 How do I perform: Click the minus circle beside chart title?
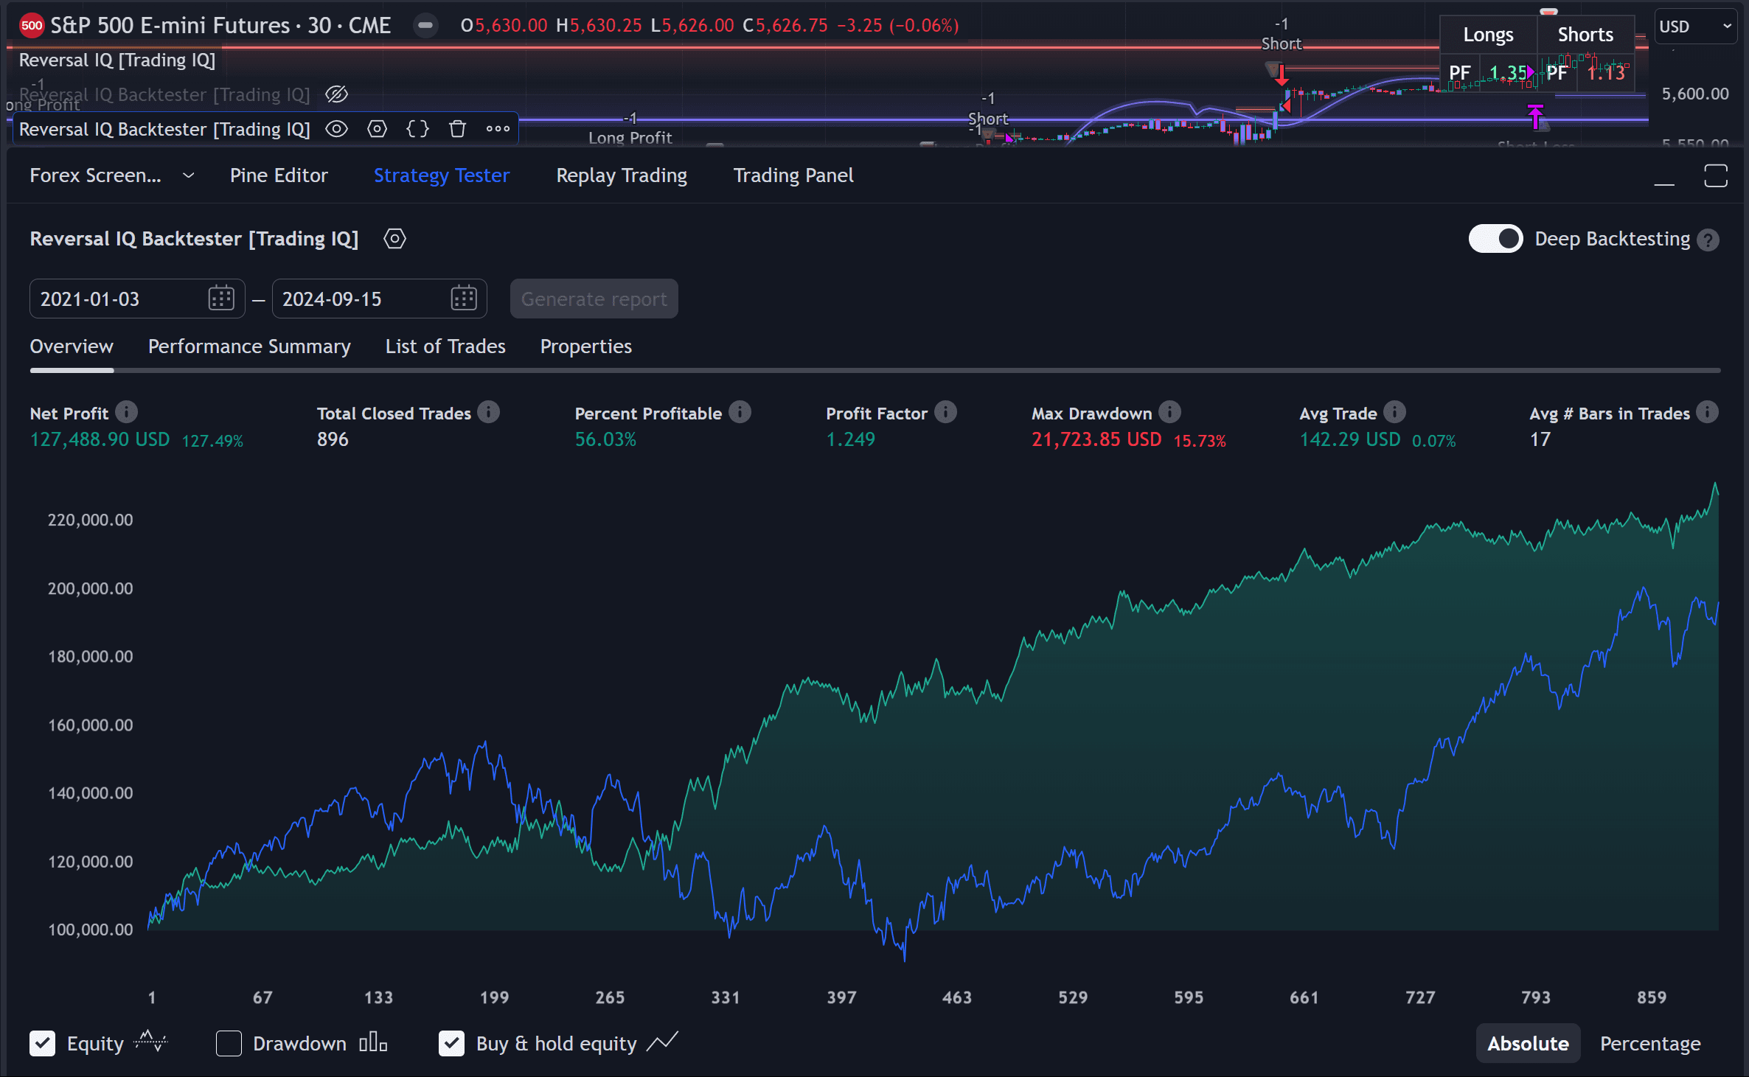(425, 26)
